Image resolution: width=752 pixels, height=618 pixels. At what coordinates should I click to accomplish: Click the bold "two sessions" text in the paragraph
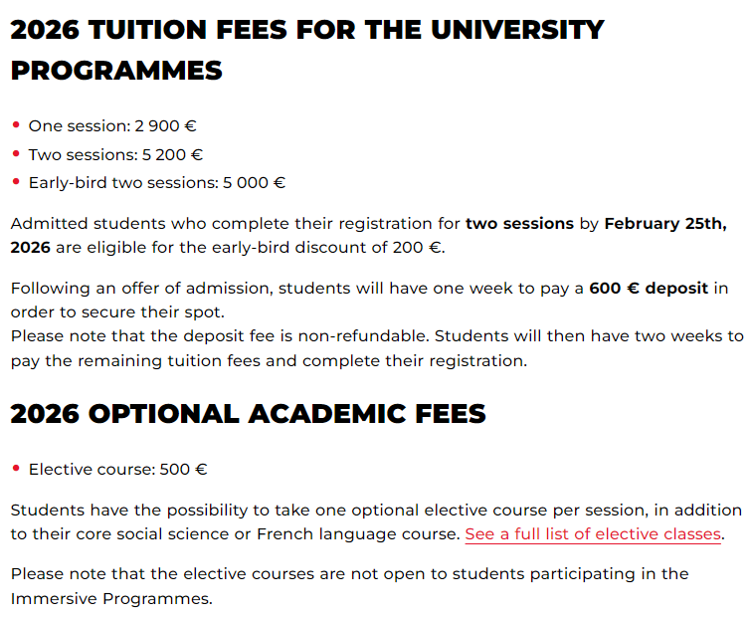tap(519, 223)
